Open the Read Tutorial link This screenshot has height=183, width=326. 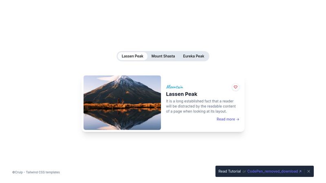(x=229, y=171)
